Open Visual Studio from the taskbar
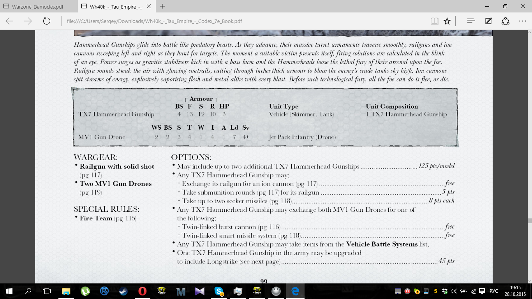 pos(199,291)
